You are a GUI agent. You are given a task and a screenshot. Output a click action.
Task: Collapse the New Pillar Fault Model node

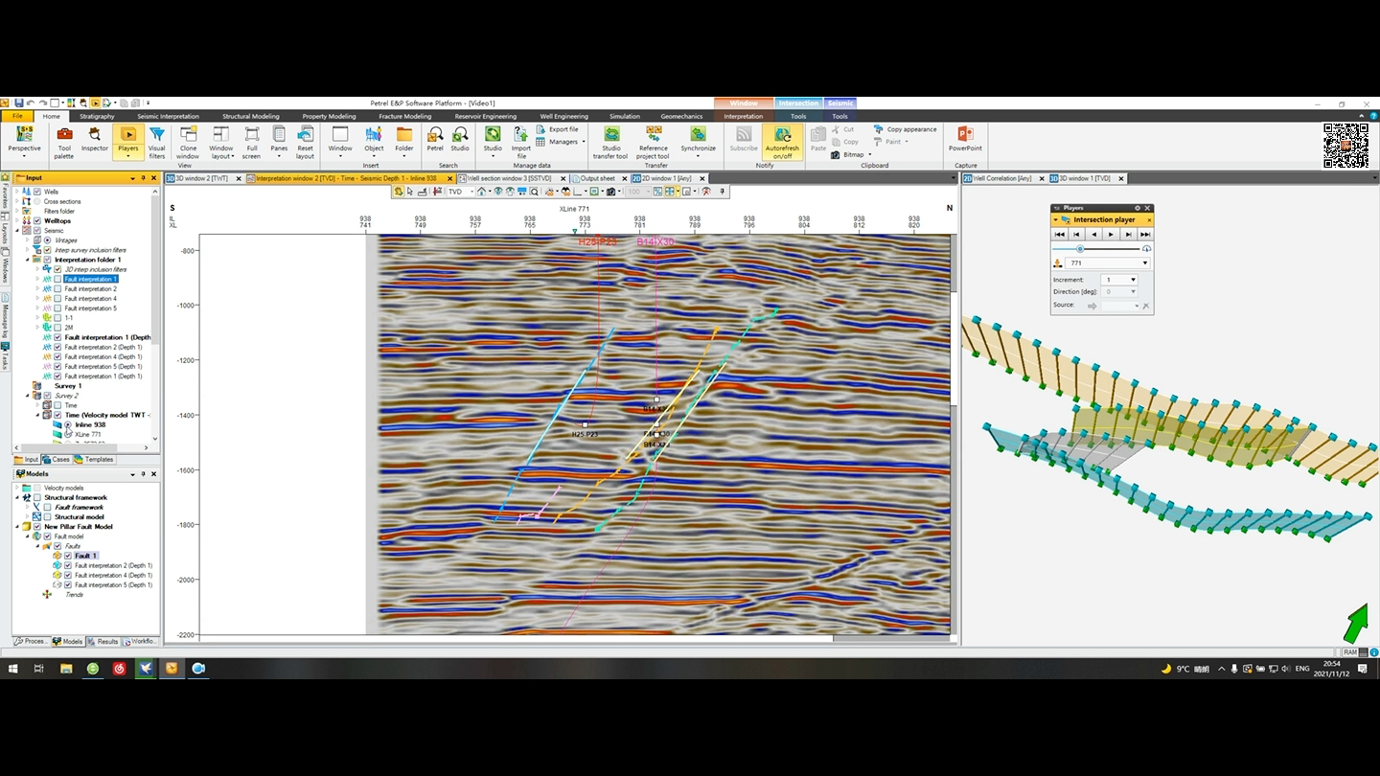(x=17, y=526)
